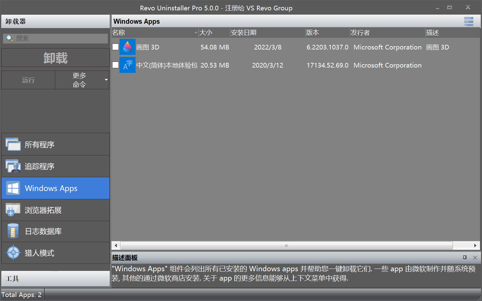Image resolution: width=482 pixels, height=301 pixels.
Task: Sort by the 发行者 column header
Action: (388, 32)
